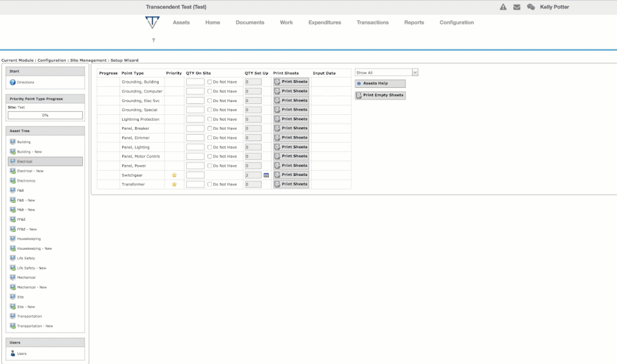The image size is (617, 364).
Task: Click the Directions help icon
Action: tap(13, 82)
